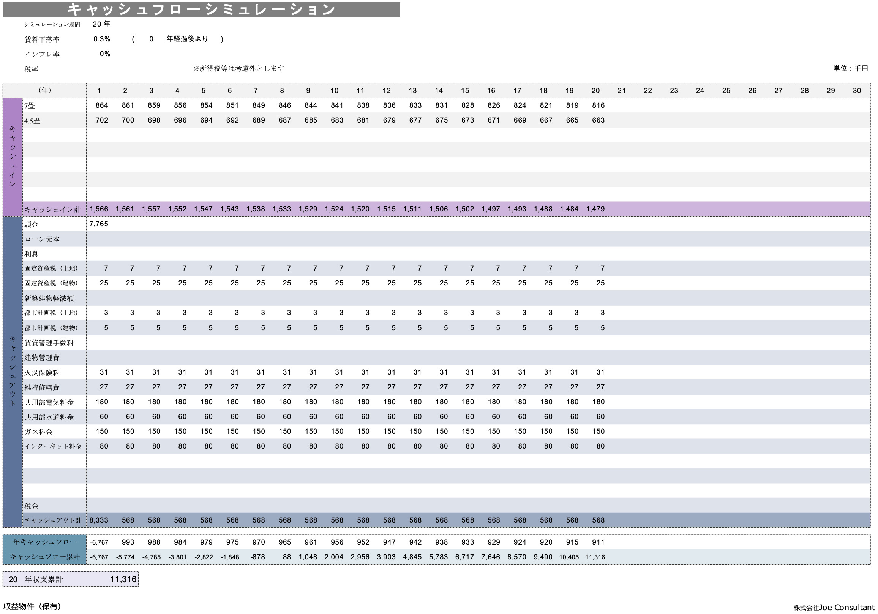Image resolution: width=878 pixels, height=614 pixels.
Task: Click the simulation period value 20年
Action: 101,24
